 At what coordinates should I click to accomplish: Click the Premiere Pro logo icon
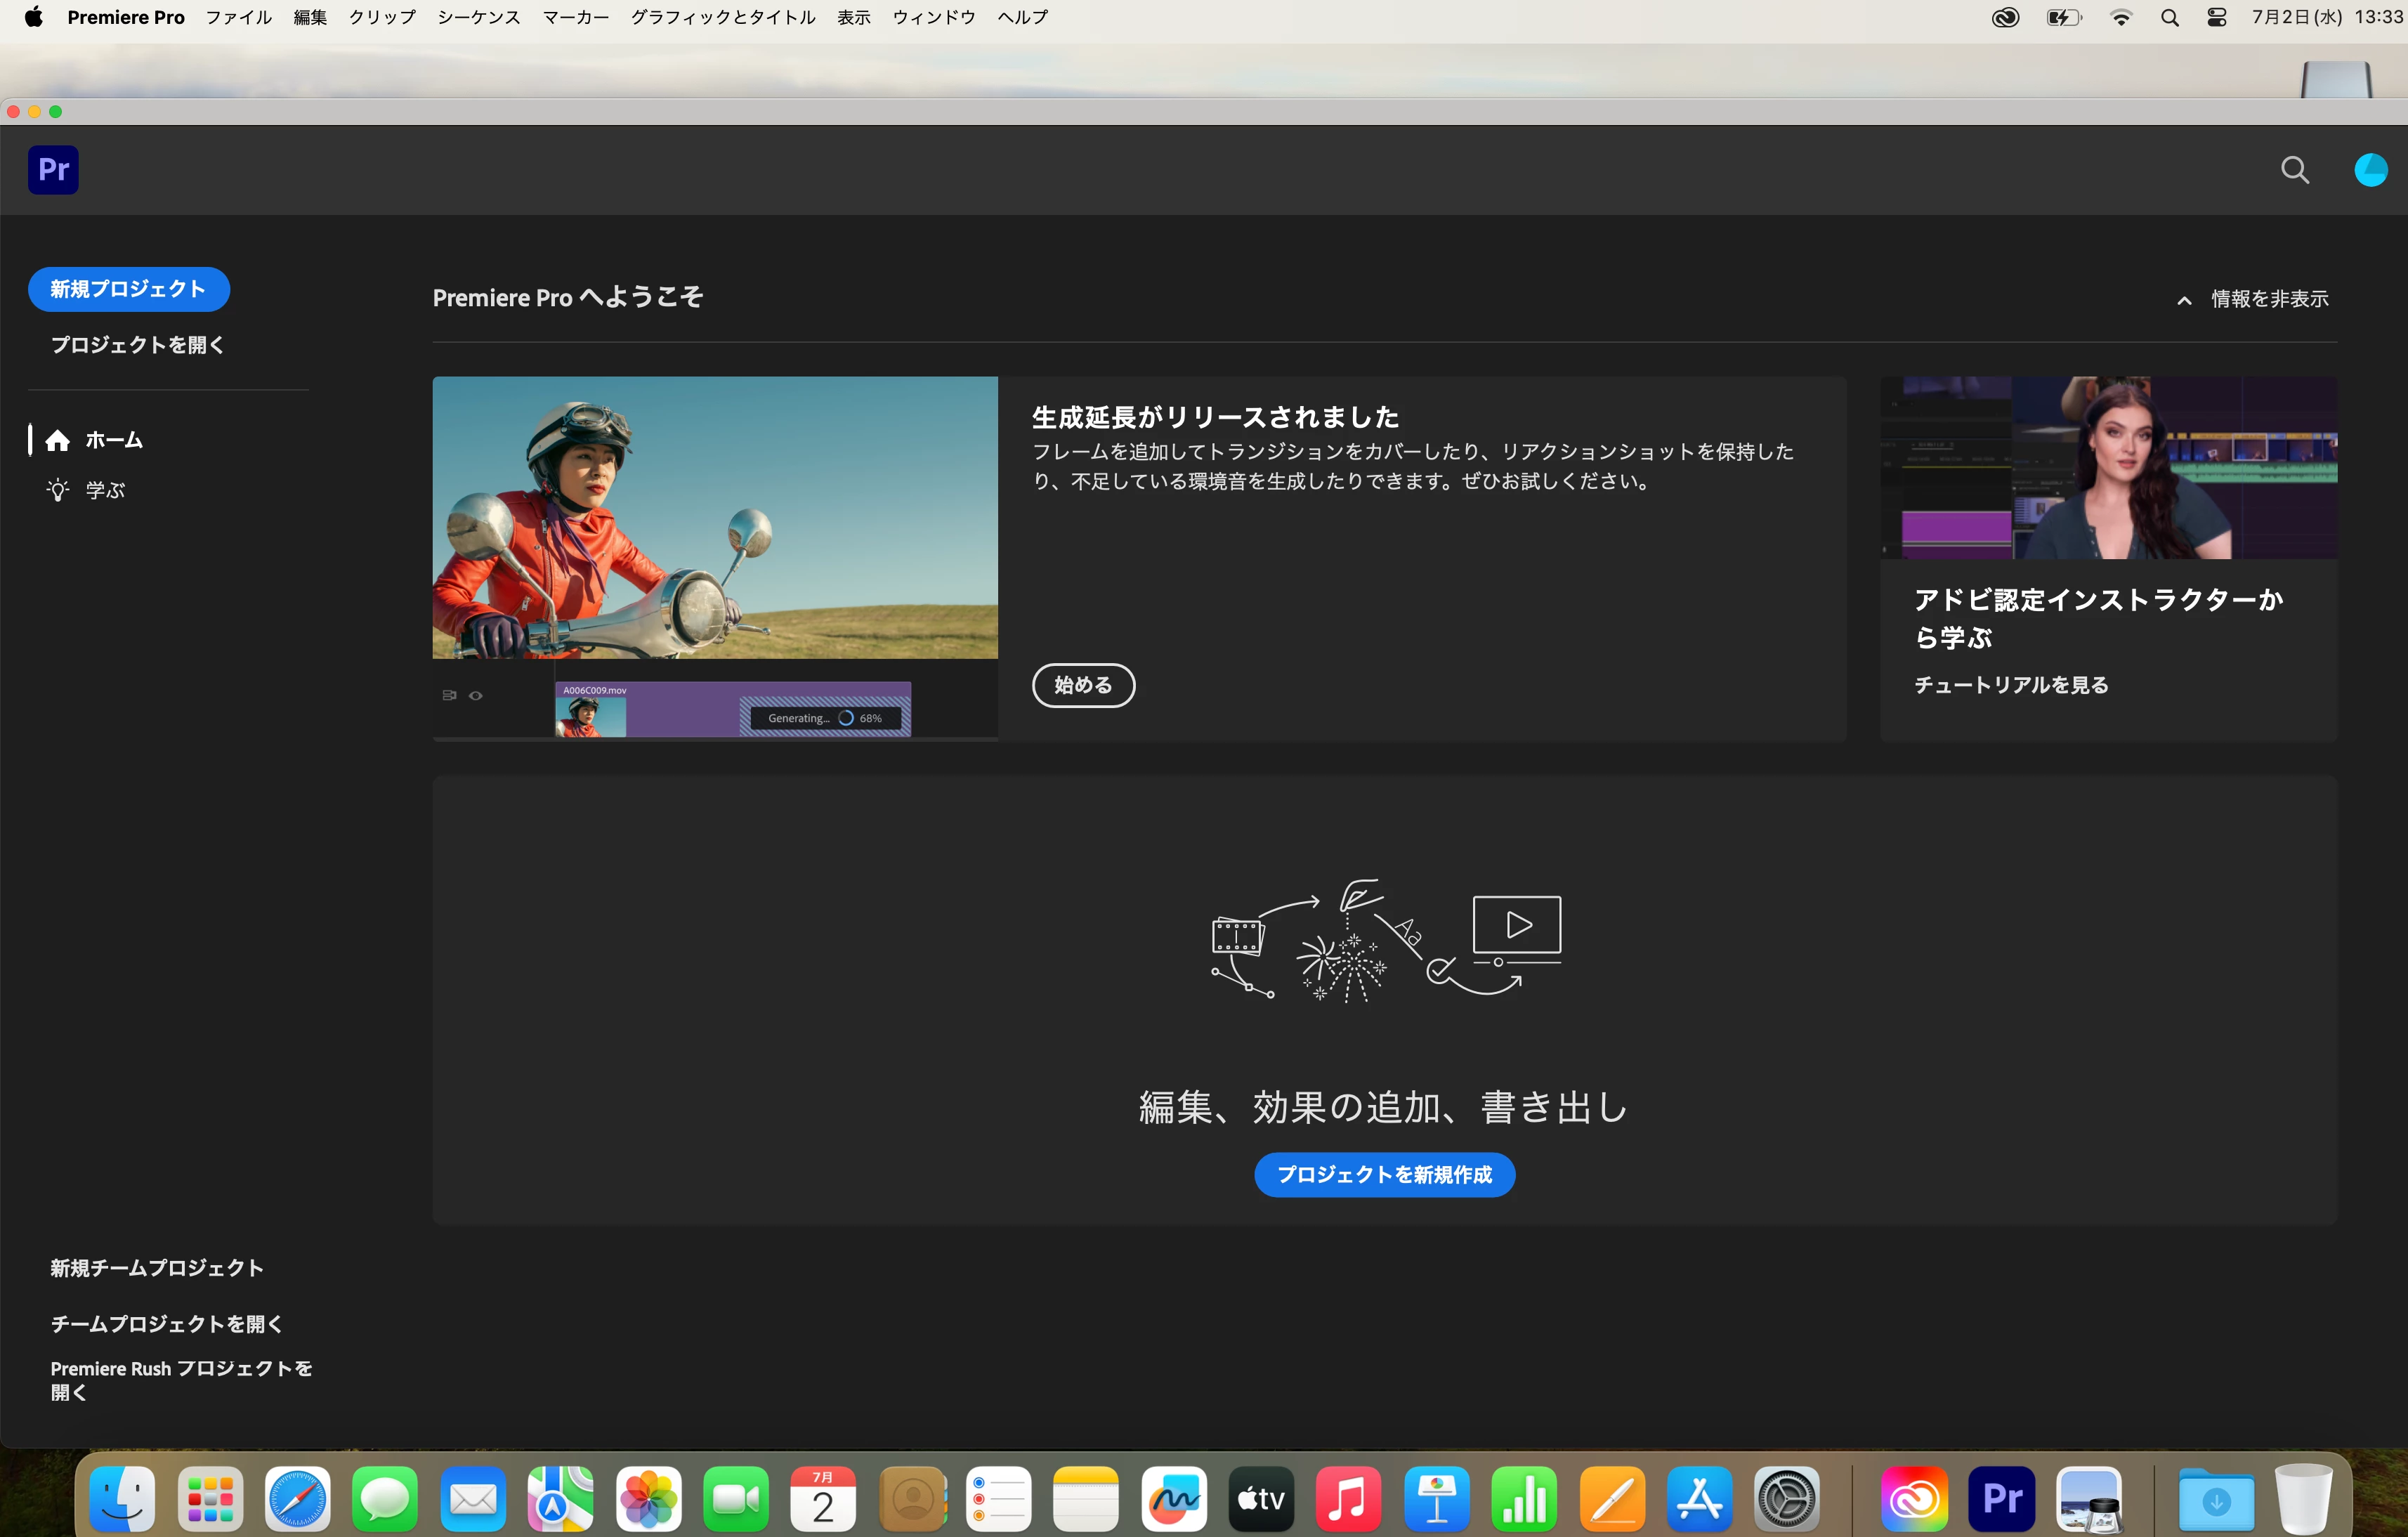pos(53,170)
